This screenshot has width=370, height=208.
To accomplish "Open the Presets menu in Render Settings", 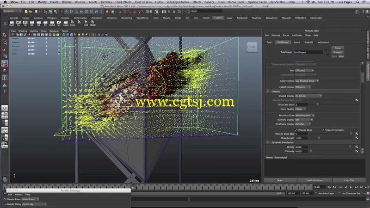I will 18,195.
